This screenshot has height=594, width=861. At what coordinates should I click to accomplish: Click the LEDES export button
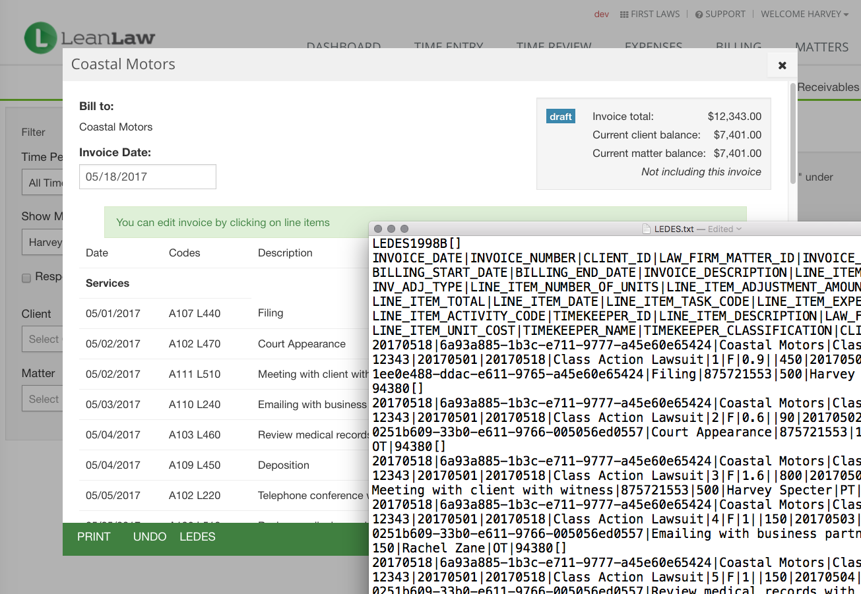click(197, 536)
